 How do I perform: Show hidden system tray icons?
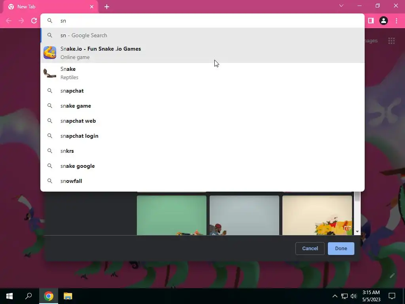[x=335, y=296]
